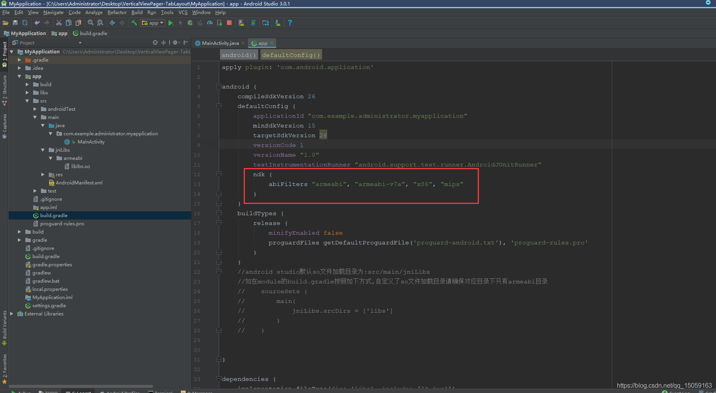This screenshot has width=716, height=393.
Task: Open the Refactor menu
Action: [117, 12]
